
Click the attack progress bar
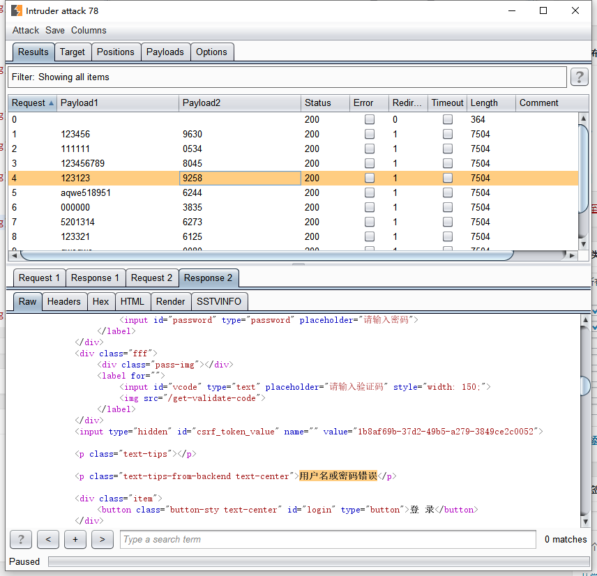click(319, 561)
